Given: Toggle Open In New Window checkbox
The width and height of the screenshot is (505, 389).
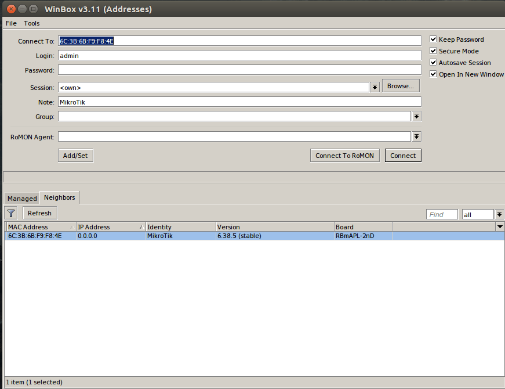Looking at the screenshot, I should (x=433, y=74).
